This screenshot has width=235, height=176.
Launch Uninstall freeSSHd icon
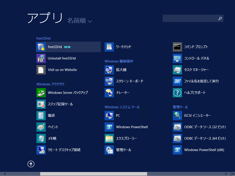41,58
